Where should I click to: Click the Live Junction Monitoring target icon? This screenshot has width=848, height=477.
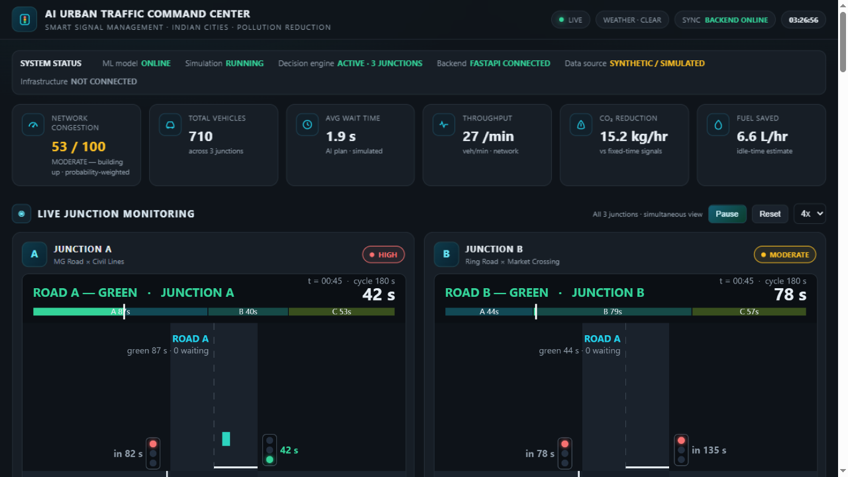coord(21,214)
